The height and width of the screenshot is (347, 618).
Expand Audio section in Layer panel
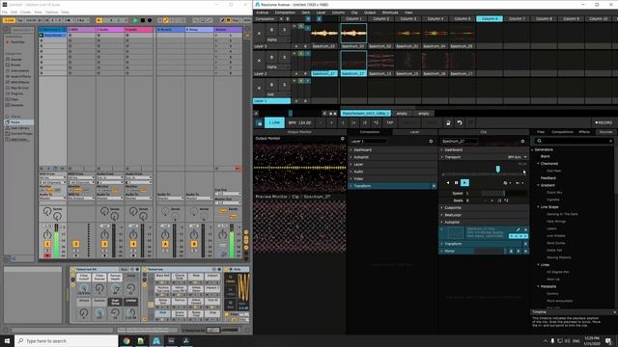[392, 172]
